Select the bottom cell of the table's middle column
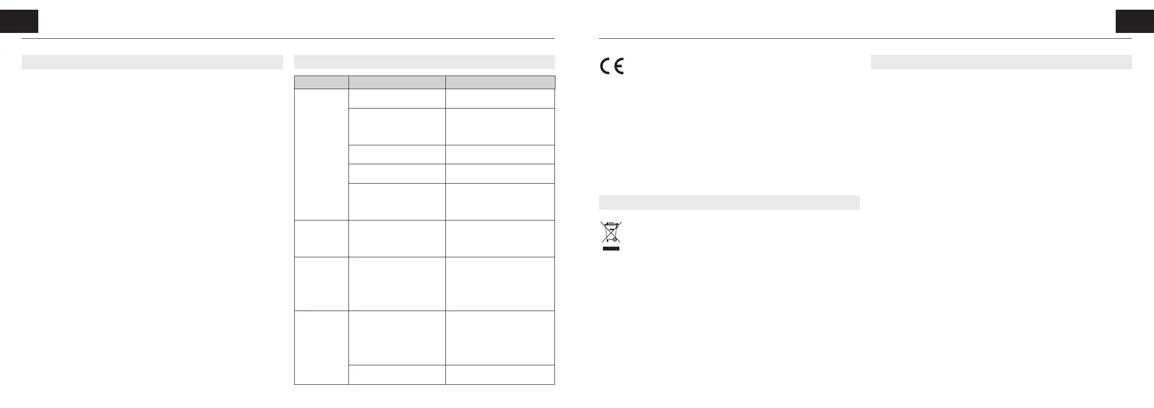This screenshot has height=408, width=1154. click(397, 375)
